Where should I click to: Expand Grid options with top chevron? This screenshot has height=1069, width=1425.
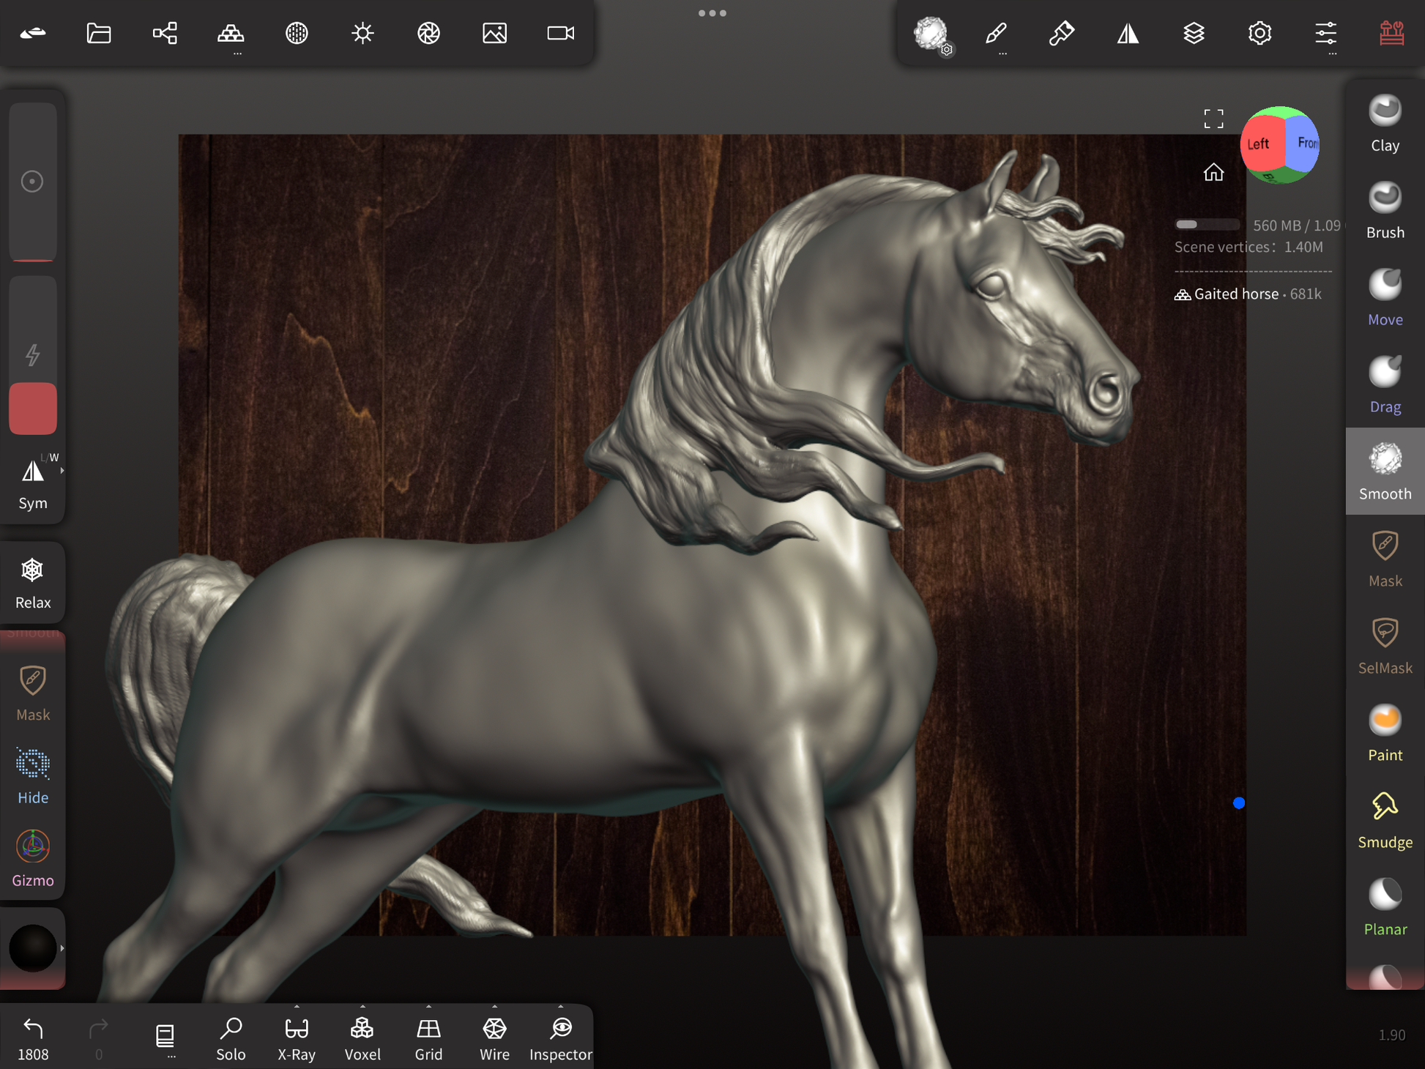click(428, 1007)
